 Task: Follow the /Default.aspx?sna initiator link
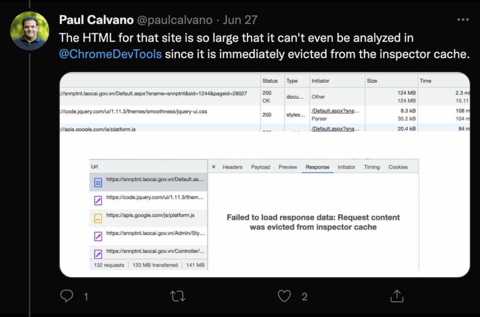coord(336,111)
